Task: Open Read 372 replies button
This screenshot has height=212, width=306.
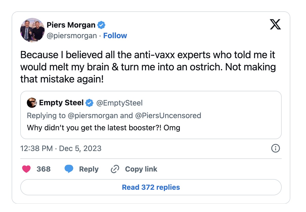Action: click(x=151, y=187)
